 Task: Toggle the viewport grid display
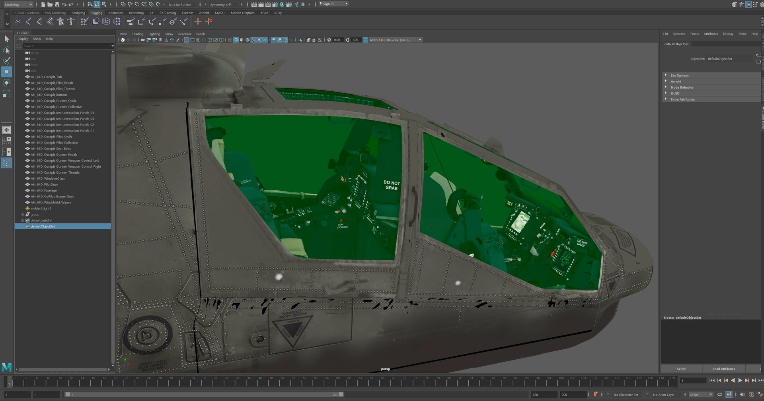click(x=186, y=40)
